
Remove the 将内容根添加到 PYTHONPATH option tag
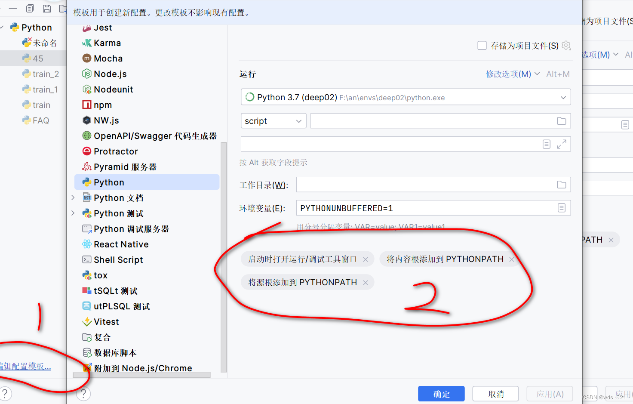512,259
